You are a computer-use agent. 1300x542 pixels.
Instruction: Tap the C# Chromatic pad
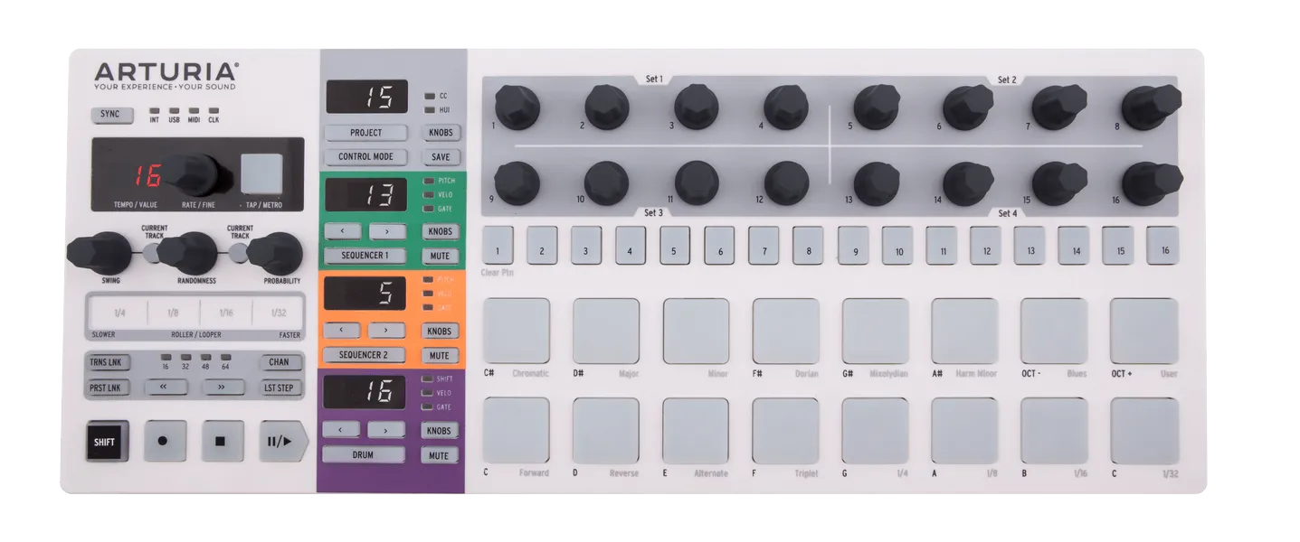click(517, 331)
